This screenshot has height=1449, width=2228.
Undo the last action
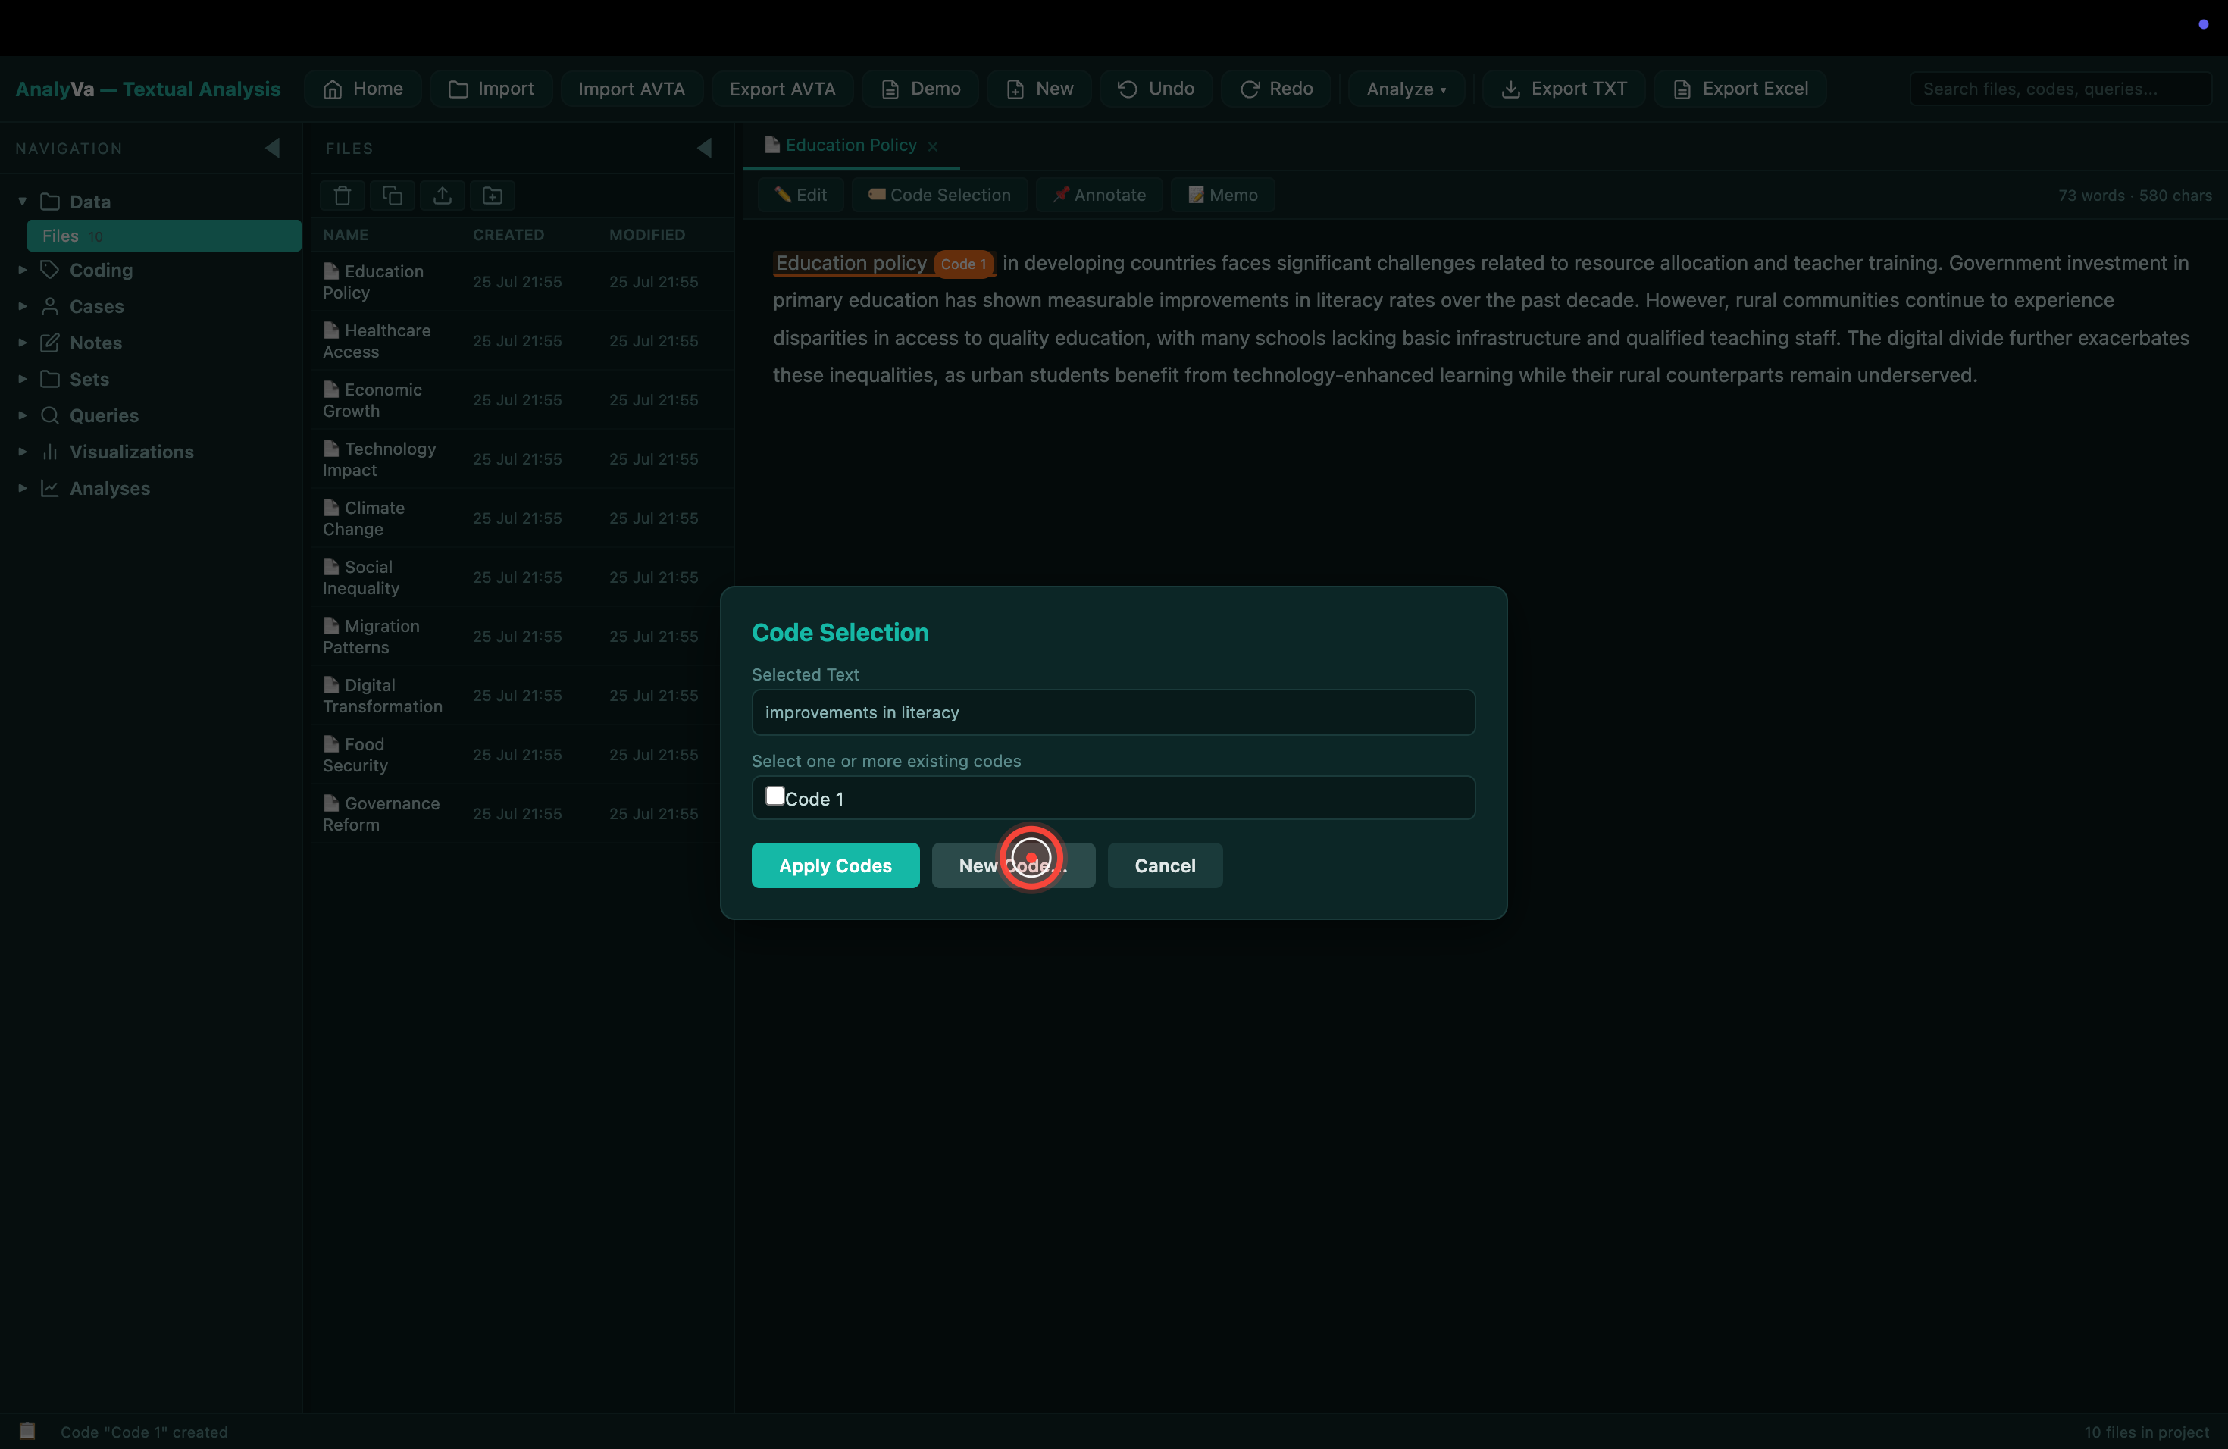click(1155, 89)
